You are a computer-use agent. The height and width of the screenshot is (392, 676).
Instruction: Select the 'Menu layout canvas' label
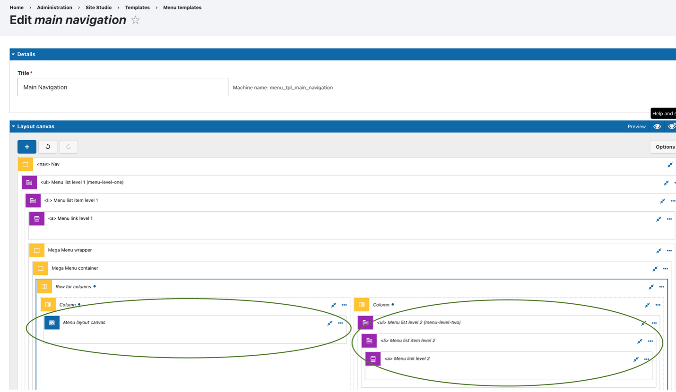pyautogui.click(x=84, y=323)
